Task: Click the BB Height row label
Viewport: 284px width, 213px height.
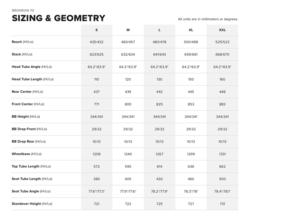Action: pos(26,117)
